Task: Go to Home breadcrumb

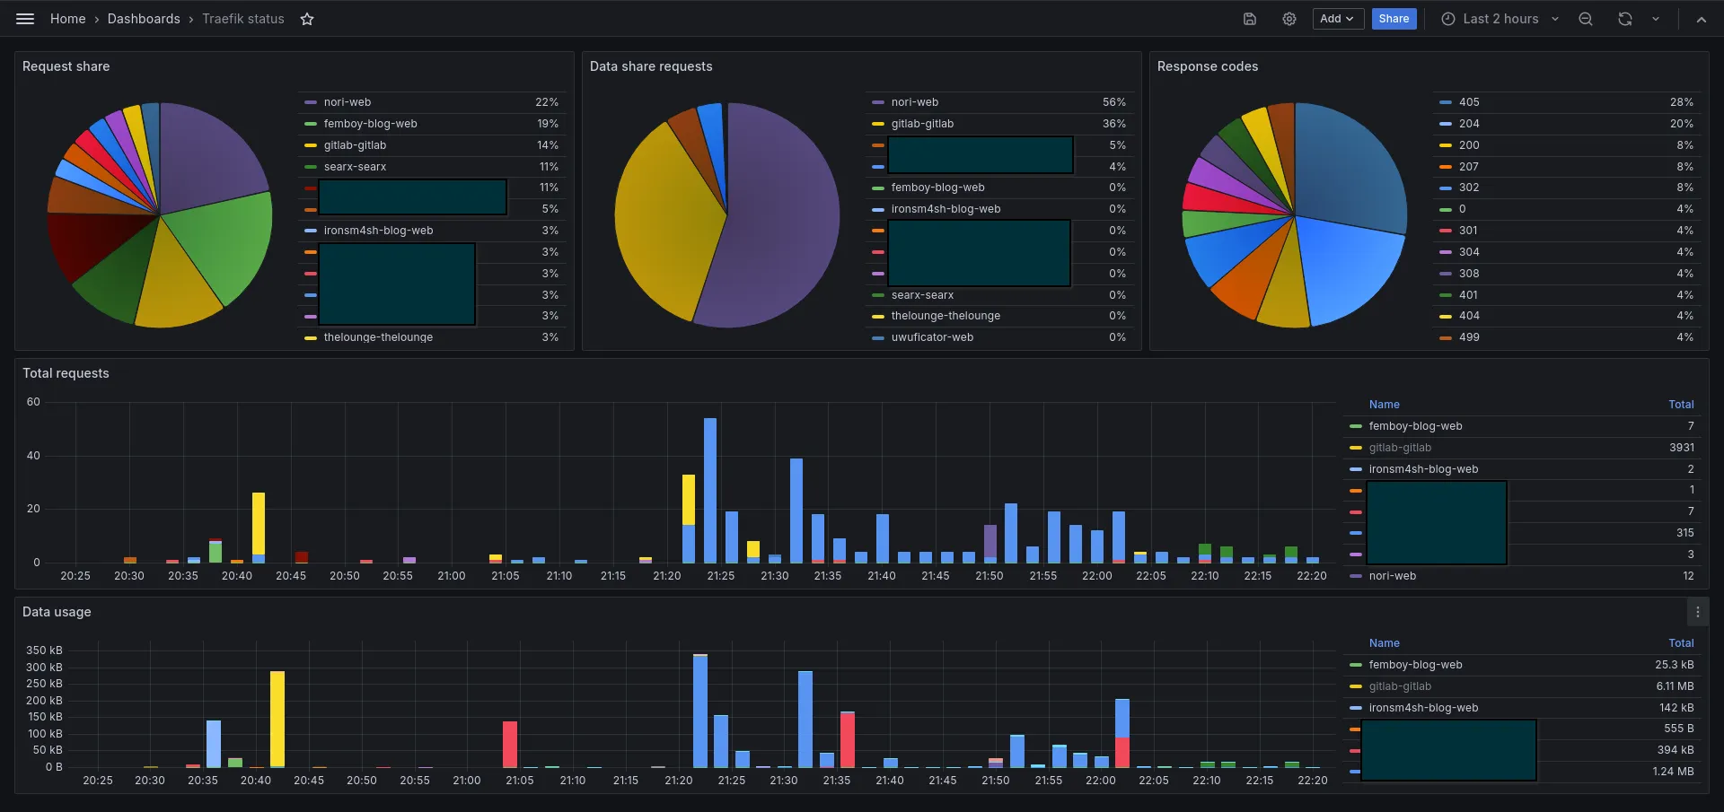Action: click(67, 19)
